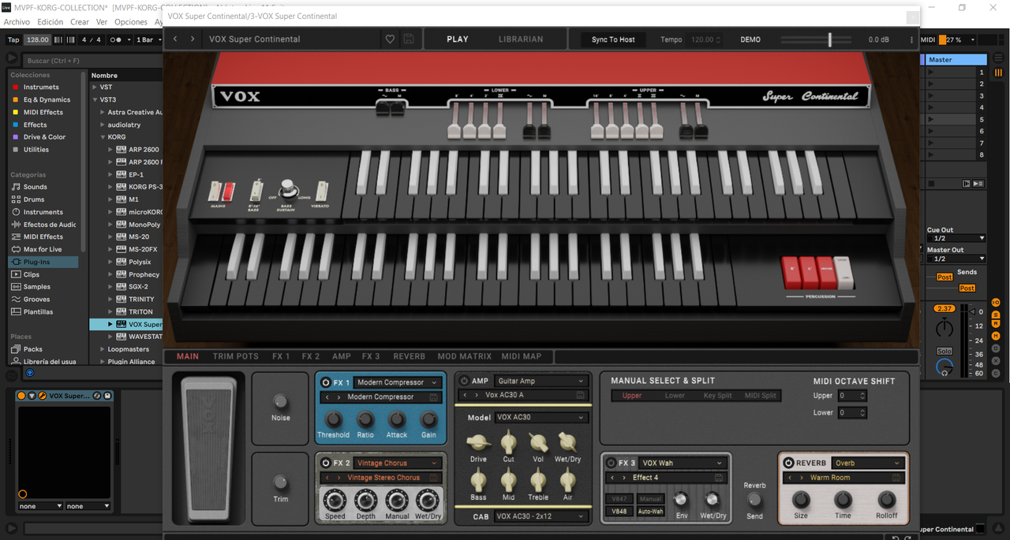The image size is (1010, 540).
Task: Toggle the VIBRATO switch on the organ
Action: (322, 191)
